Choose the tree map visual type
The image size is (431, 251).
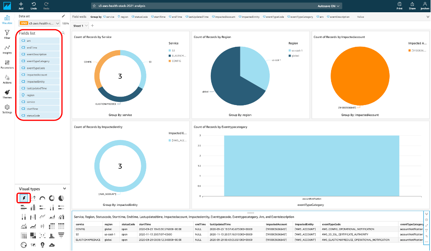[33, 235]
